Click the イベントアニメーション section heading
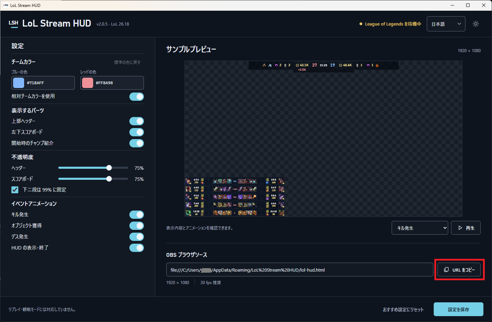This screenshot has width=492, height=322. pos(34,204)
